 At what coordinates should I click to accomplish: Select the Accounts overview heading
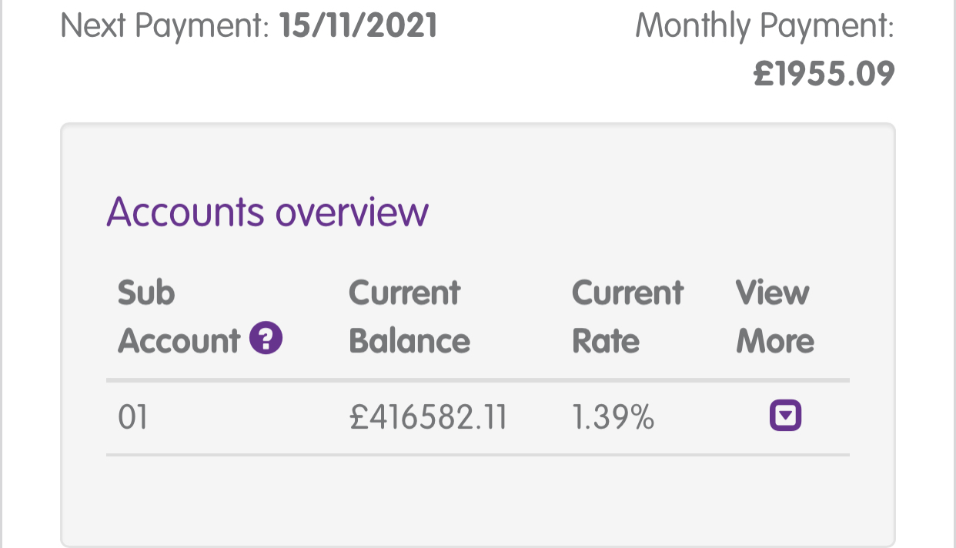(x=267, y=212)
